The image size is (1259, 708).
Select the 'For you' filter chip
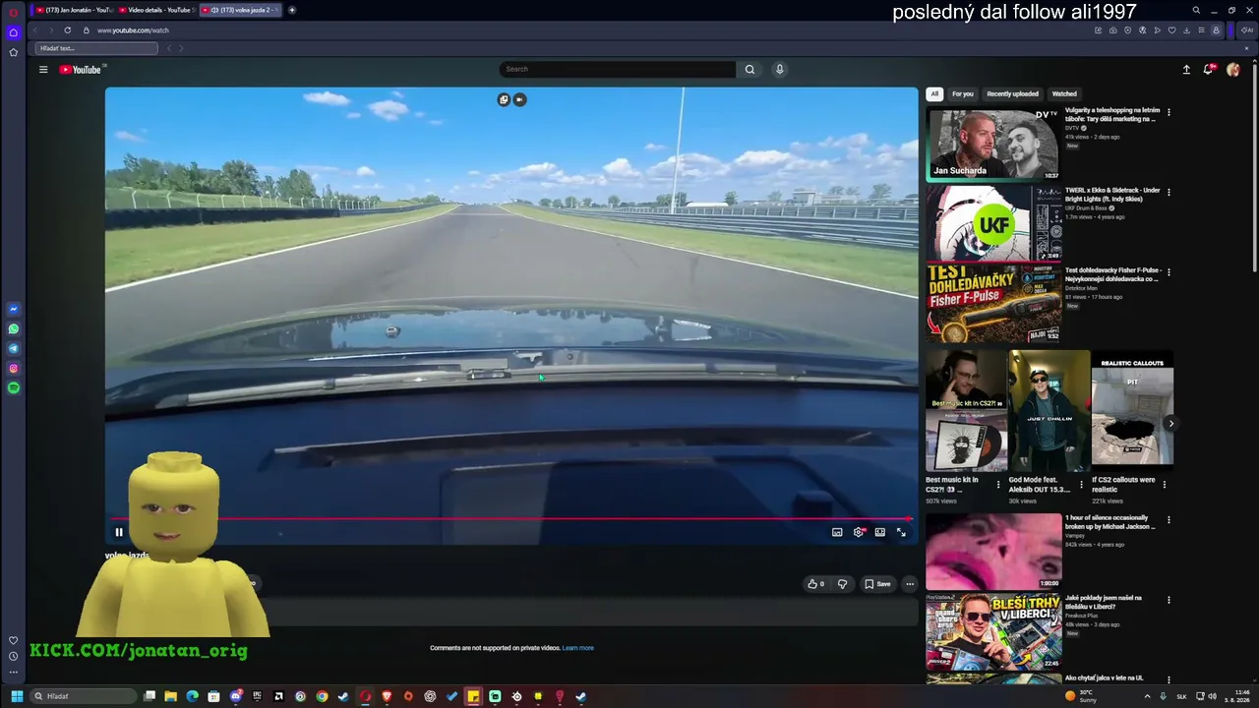coord(963,93)
